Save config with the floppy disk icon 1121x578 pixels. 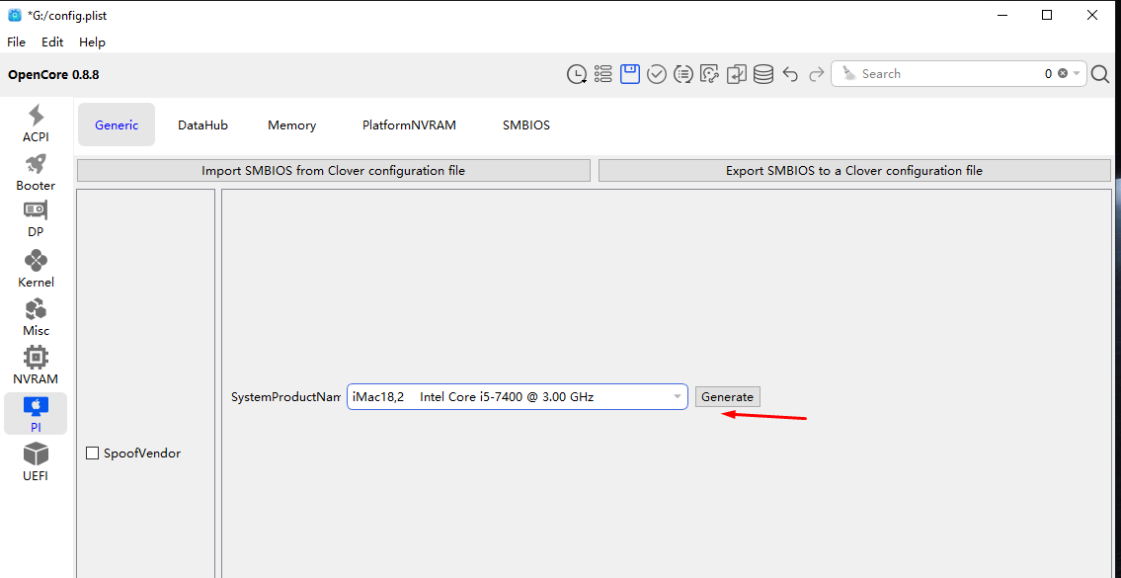630,74
